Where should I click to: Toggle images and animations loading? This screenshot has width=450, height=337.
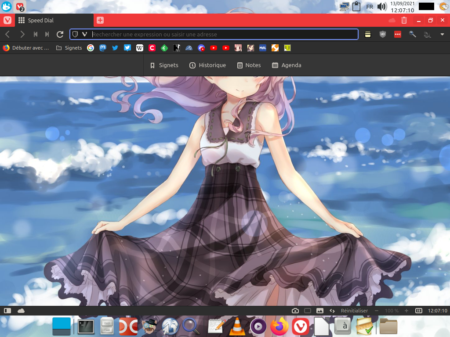click(x=320, y=311)
